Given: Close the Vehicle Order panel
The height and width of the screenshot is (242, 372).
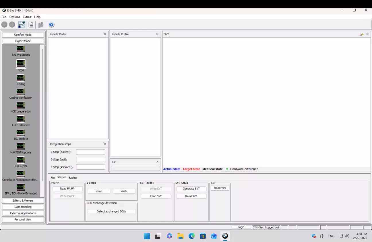Looking at the screenshot, I should click(105, 34).
